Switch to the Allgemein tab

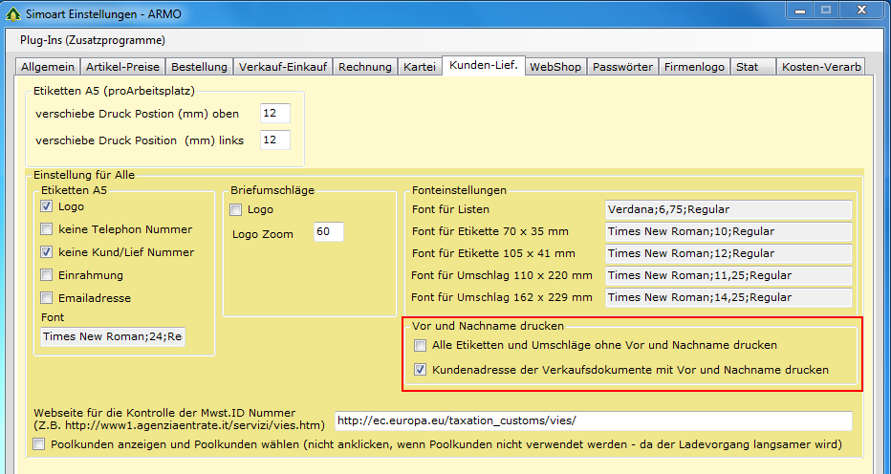pos(48,67)
